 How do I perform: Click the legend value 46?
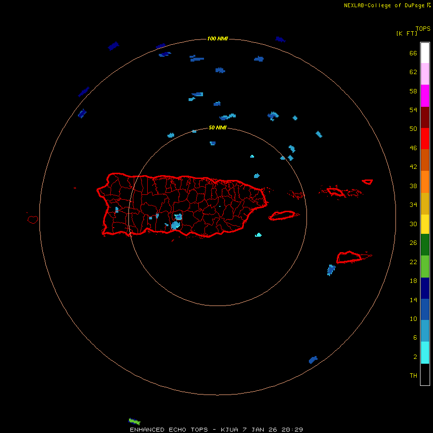(x=413, y=148)
